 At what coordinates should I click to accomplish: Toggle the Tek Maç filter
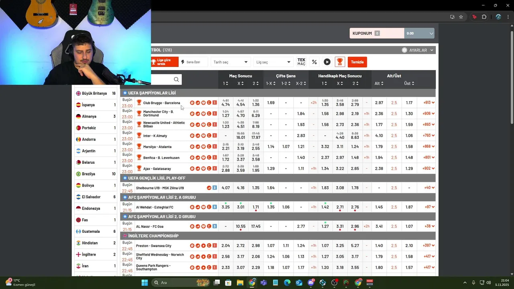pos(301,62)
